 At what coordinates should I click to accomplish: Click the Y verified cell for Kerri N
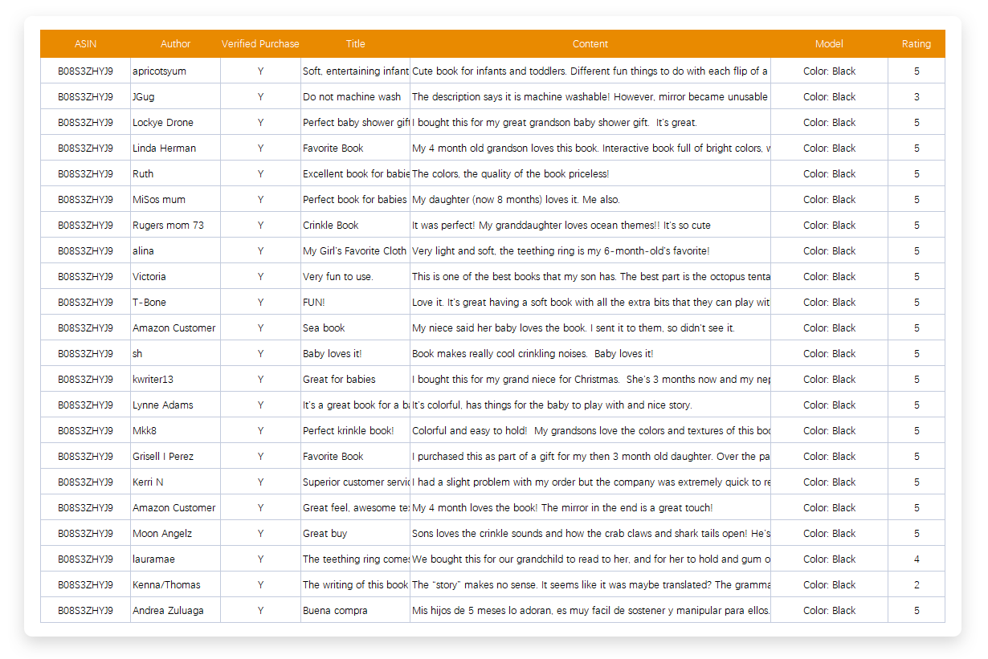tap(260, 482)
